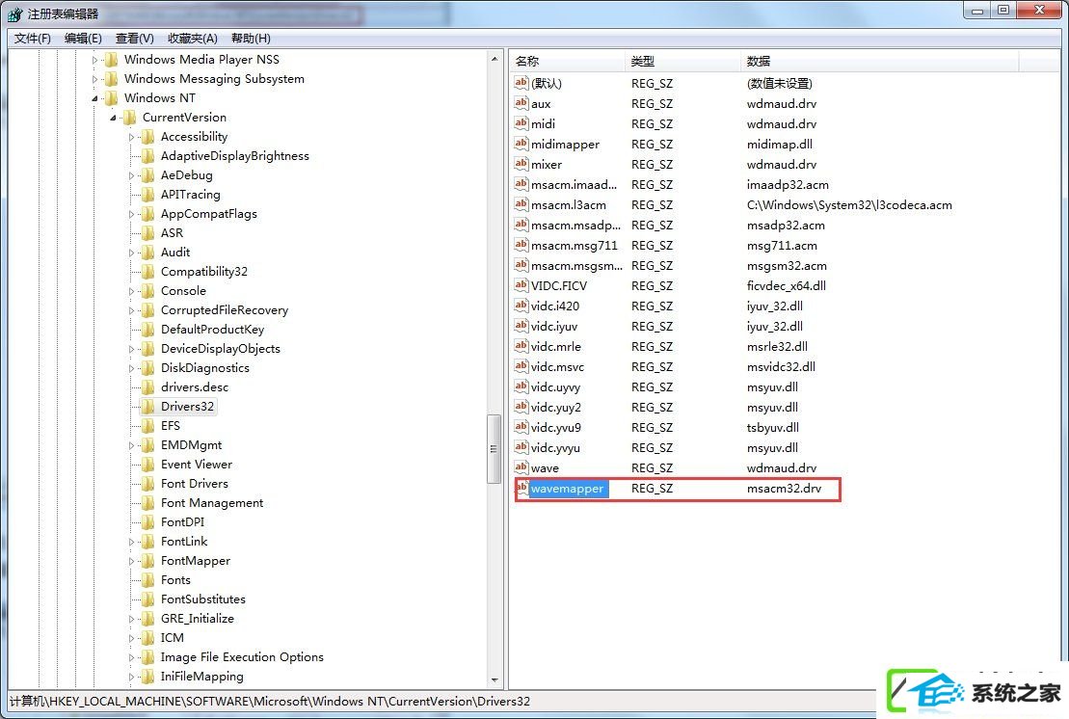Click the string icon beside mixer value

(521, 164)
